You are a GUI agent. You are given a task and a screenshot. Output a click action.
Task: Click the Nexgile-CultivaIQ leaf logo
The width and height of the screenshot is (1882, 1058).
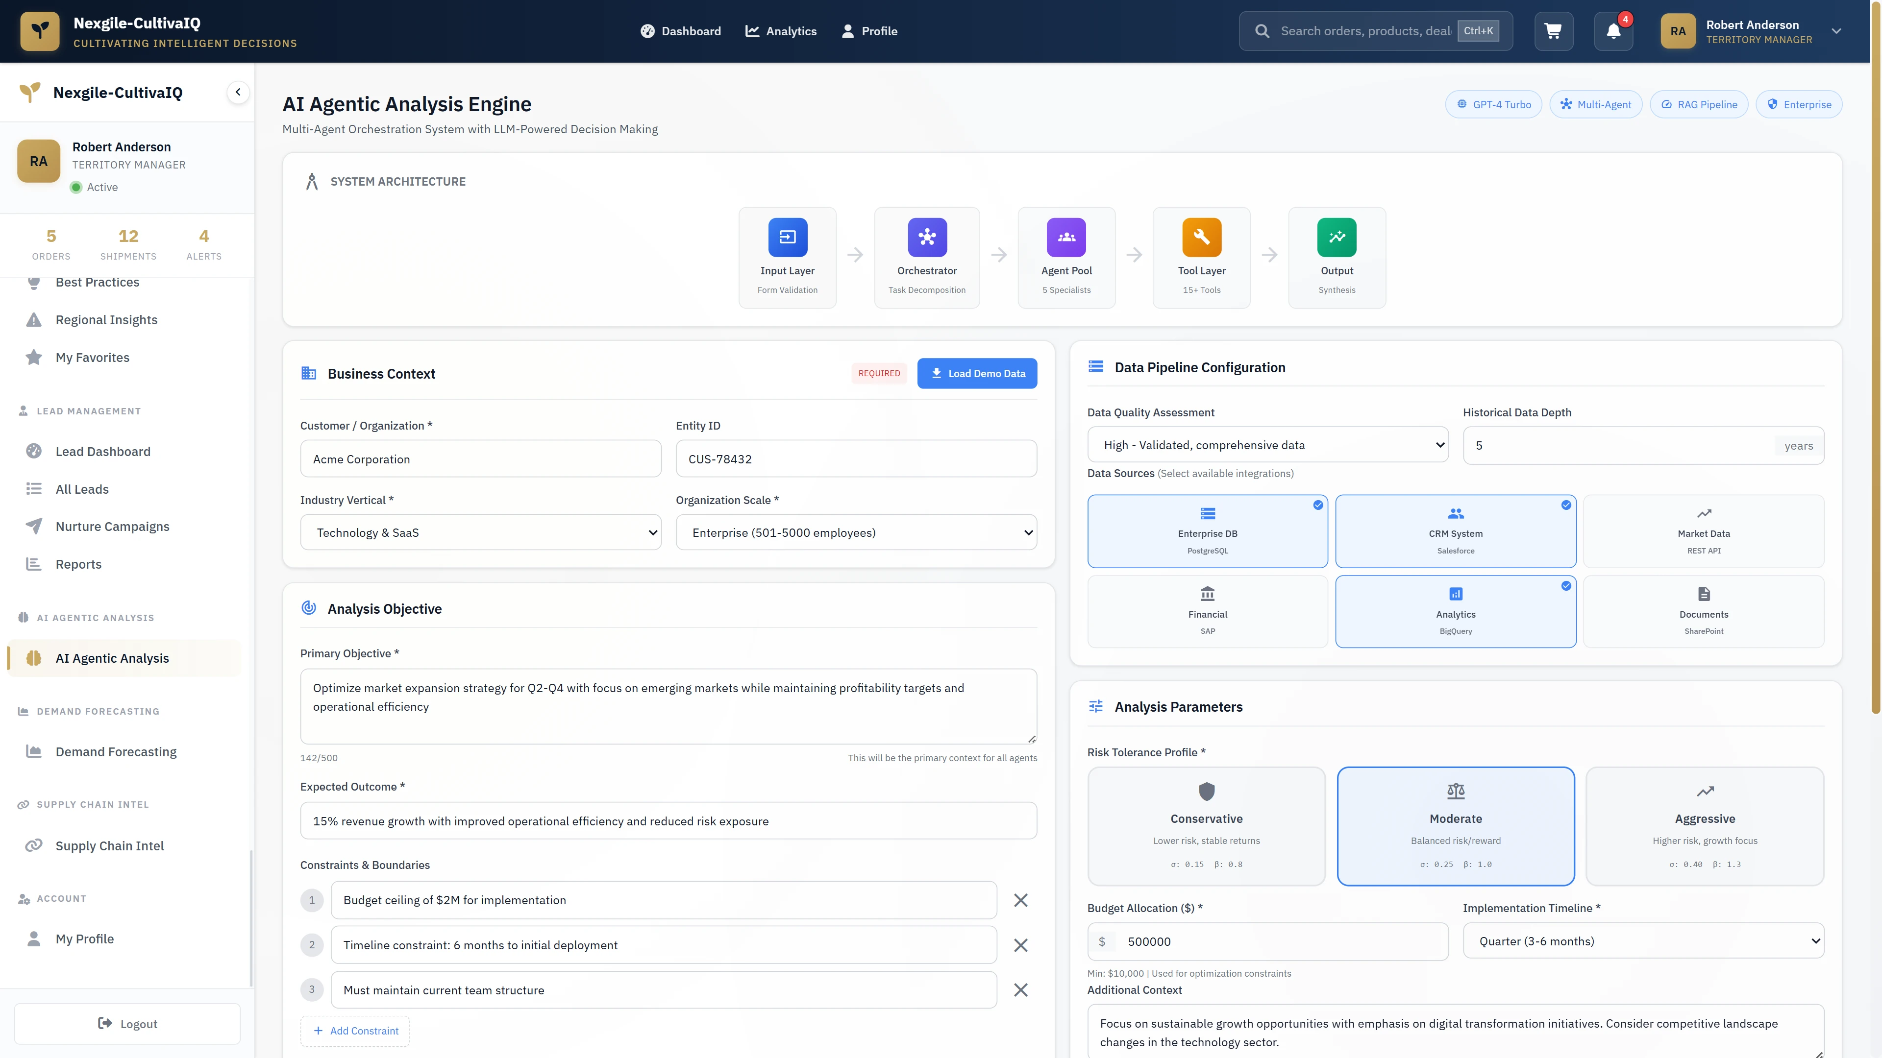pos(40,31)
